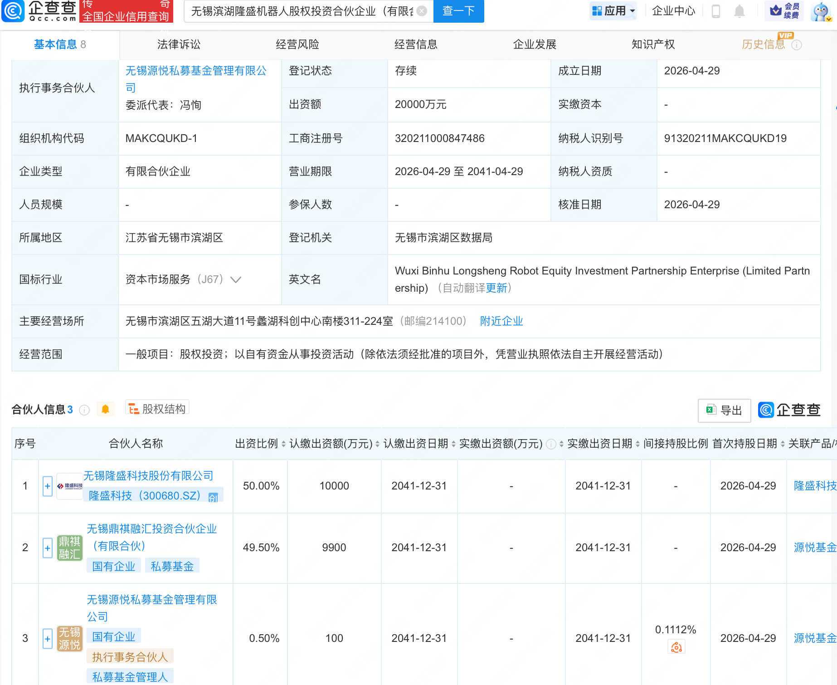This screenshot has height=685, width=837.
Task: Sort by 首次持股日期 column
Action: (x=783, y=444)
